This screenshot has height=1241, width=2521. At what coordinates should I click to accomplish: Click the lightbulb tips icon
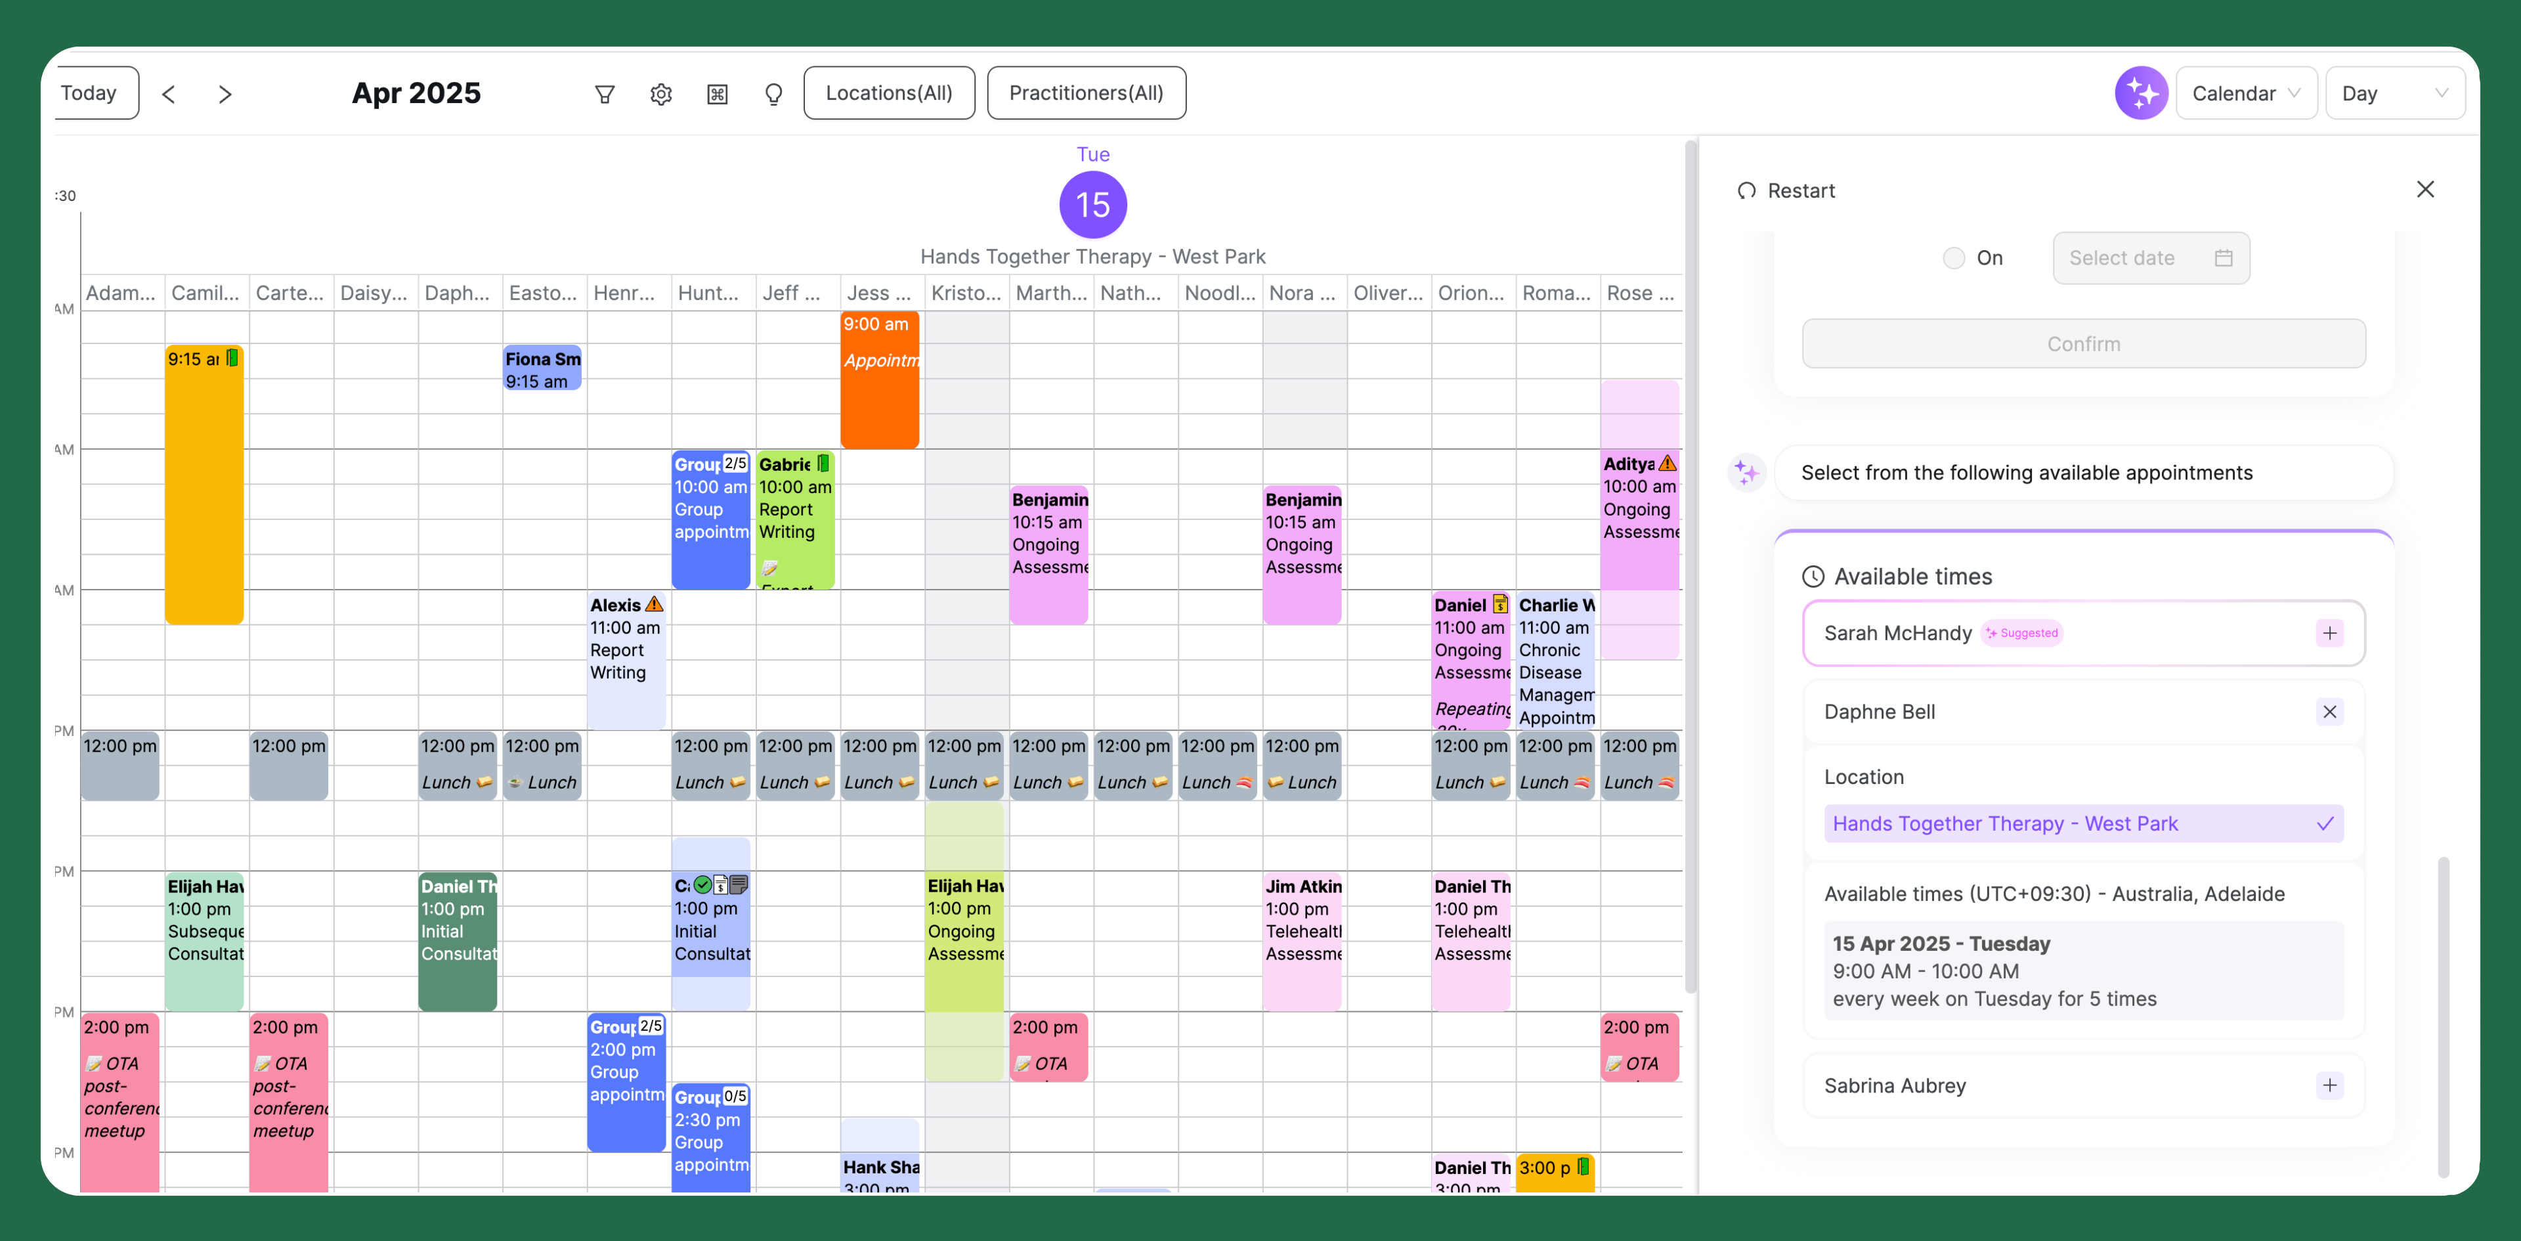pos(774,94)
